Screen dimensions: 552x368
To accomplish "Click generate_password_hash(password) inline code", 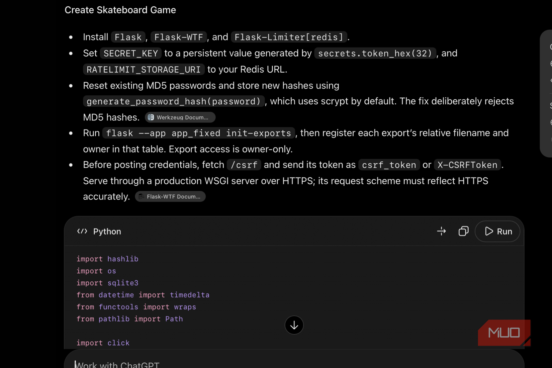I will pos(174,101).
